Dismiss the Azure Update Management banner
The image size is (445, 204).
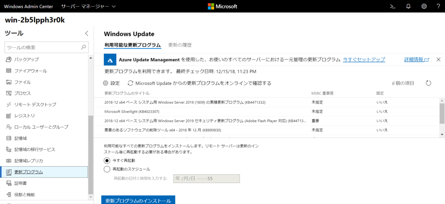coord(438,59)
